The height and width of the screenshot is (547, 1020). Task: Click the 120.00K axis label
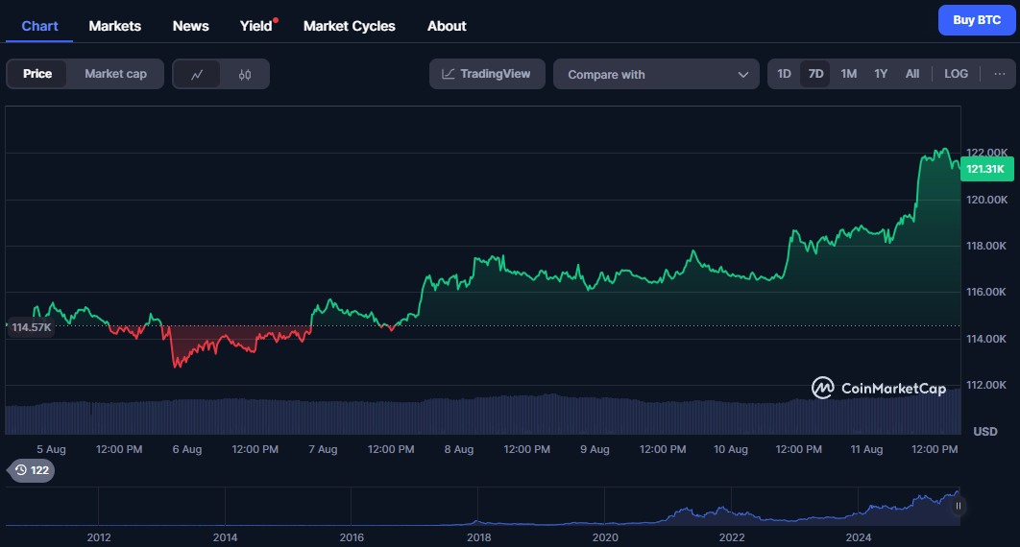pyautogui.click(x=986, y=200)
